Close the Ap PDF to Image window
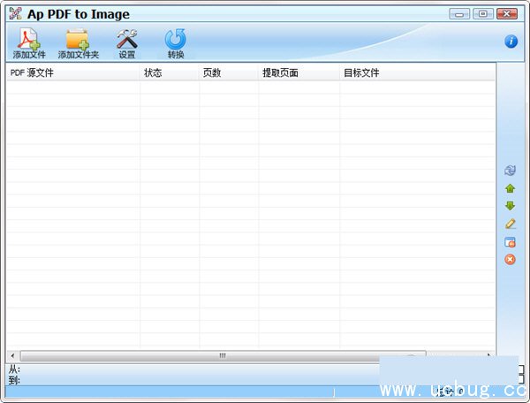The width and height of the screenshot is (530, 403). [507, 14]
